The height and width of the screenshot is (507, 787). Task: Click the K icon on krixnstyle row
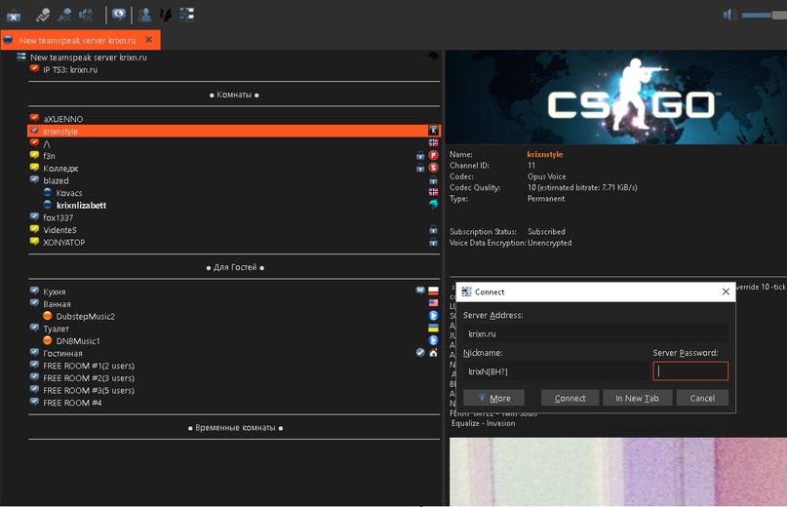434,131
